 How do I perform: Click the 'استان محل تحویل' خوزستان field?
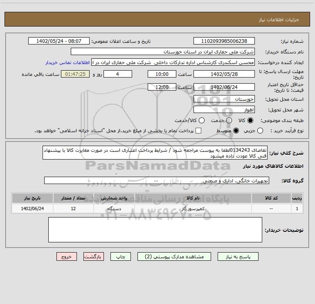(x=224, y=99)
